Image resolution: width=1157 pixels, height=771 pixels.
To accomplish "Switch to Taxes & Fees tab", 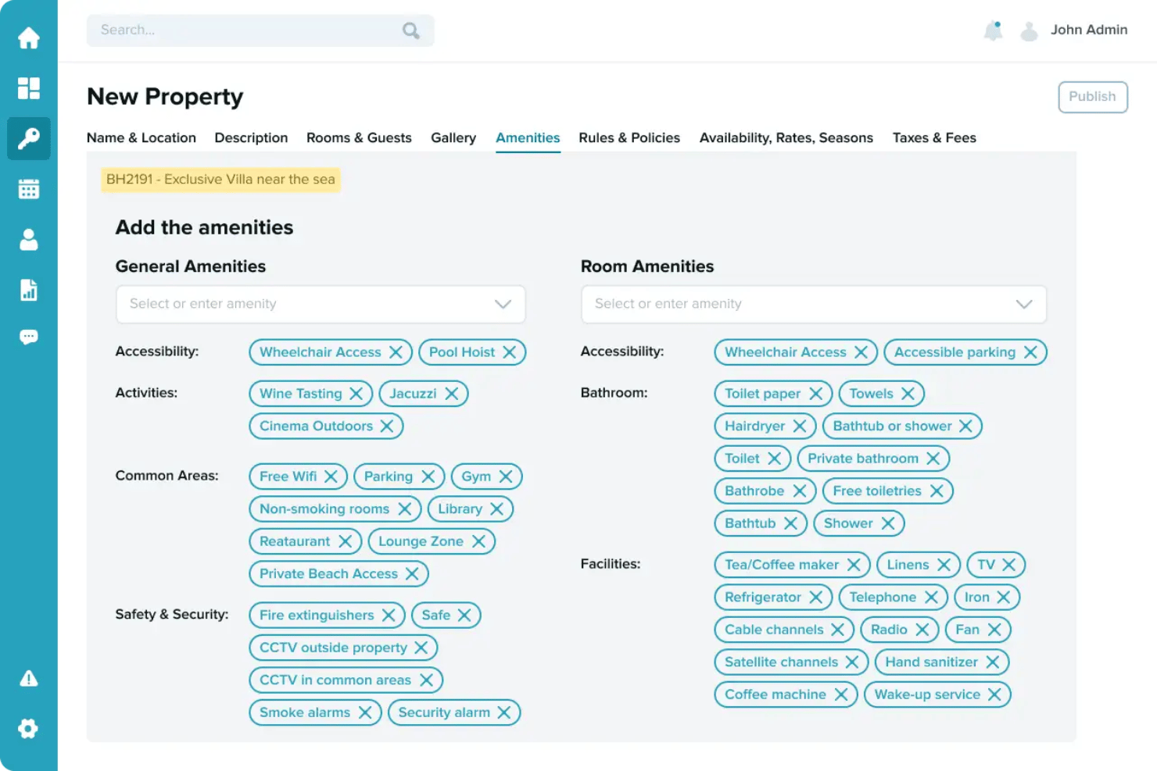I will (934, 138).
